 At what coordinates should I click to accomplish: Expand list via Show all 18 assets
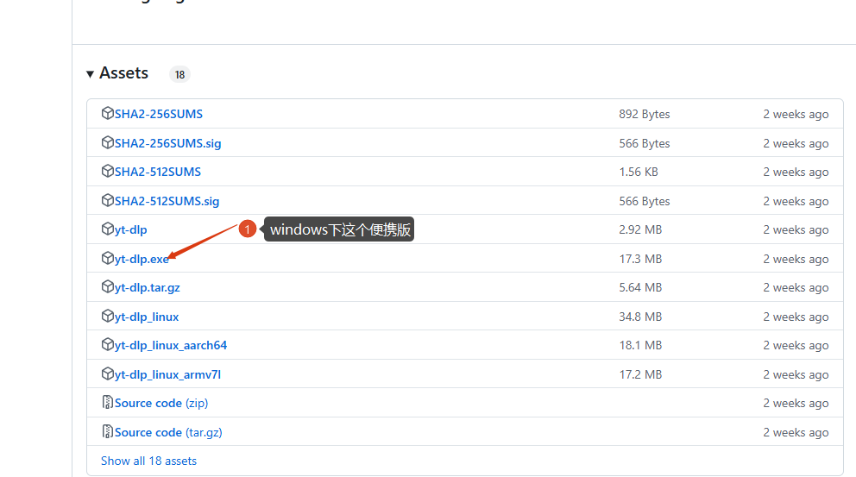[148, 461]
